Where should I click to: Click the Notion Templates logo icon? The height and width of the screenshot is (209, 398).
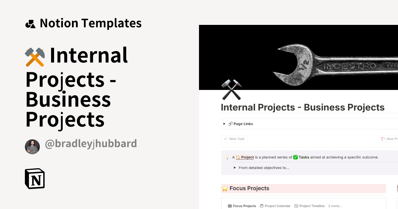point(30,23)
